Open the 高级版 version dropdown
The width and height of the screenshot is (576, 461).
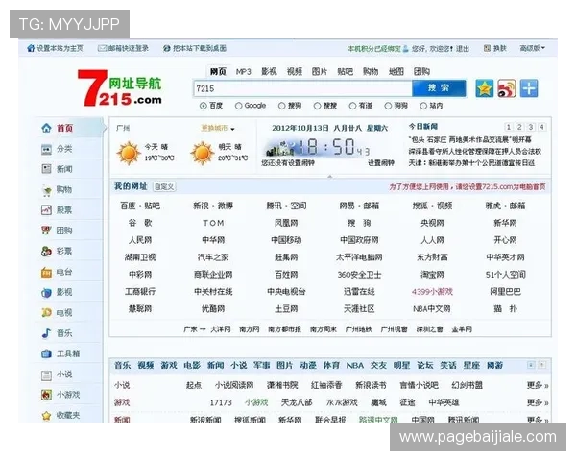(532, 48)
